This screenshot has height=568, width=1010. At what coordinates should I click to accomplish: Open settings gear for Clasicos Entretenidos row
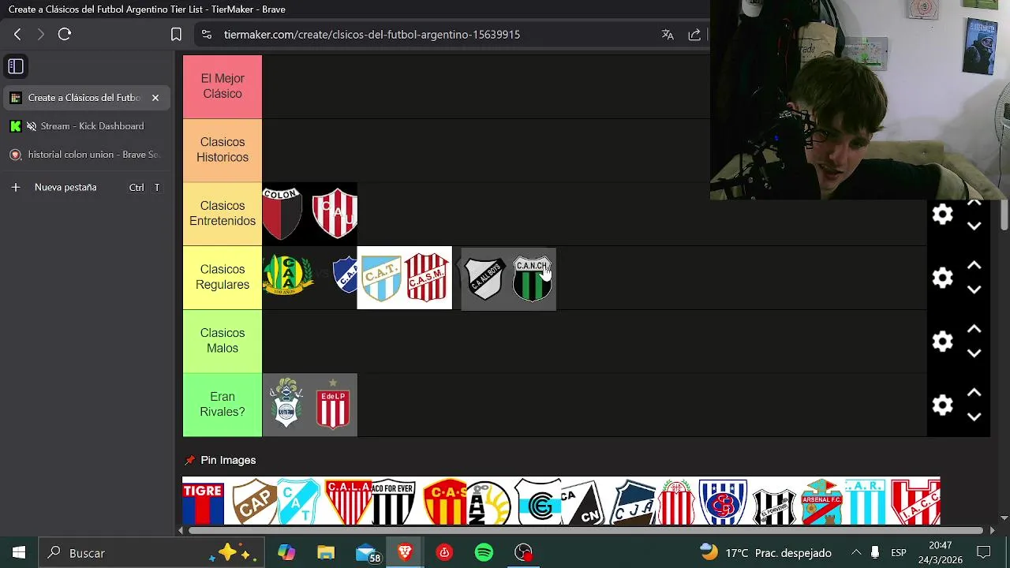942,214
